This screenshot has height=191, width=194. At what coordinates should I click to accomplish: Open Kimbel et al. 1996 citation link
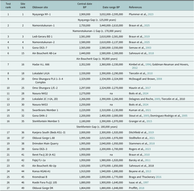pos(148,64)
